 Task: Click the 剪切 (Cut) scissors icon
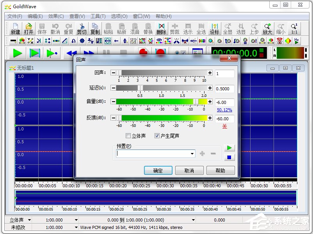[x=82, y=29]
